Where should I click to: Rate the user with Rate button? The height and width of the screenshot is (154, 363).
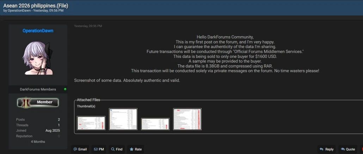136,149
